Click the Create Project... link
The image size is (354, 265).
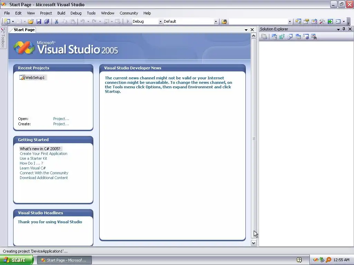point(61,124)
